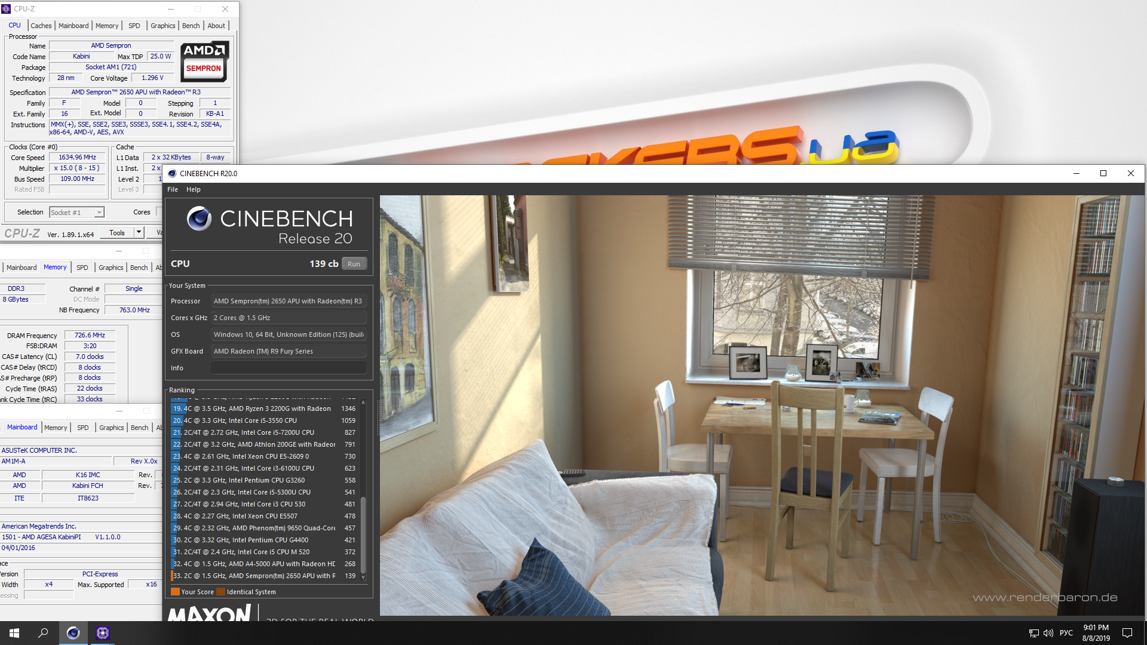Open the Help menu in Cinebench
This screenshot has width=1147, height=645.
tap(193, 189)
